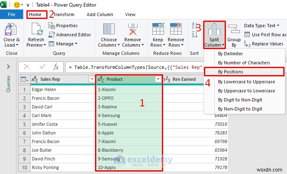Cancel formula with the X icon
The width and height of the screenshot is (287, 174).
tap(27, 67)
